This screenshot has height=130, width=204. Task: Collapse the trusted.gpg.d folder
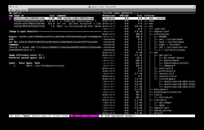point(167,79)
